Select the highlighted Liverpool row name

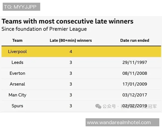tap(17, 51)
